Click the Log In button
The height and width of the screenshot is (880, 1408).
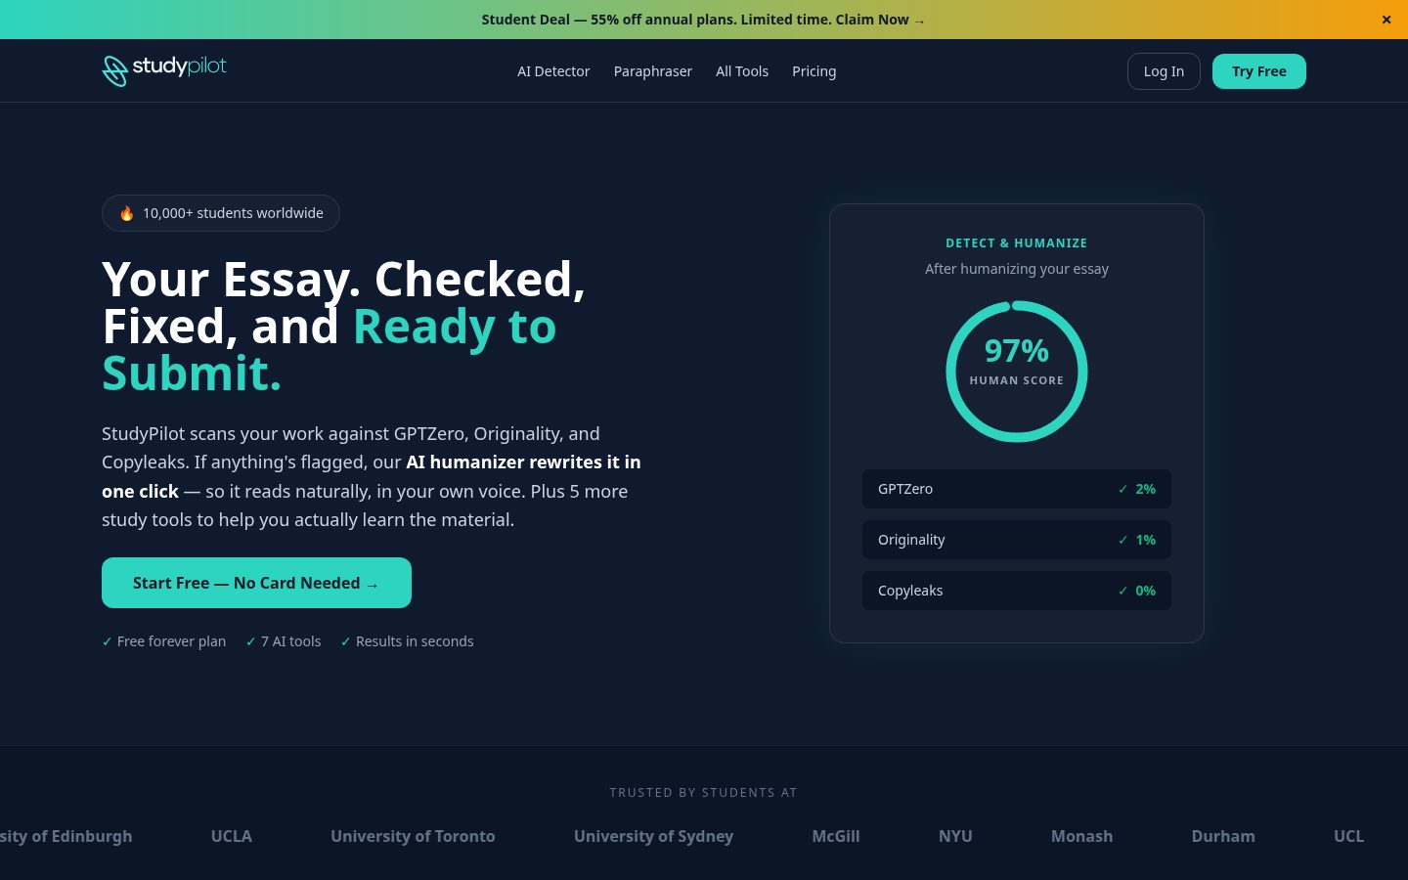click(1164, 71)
